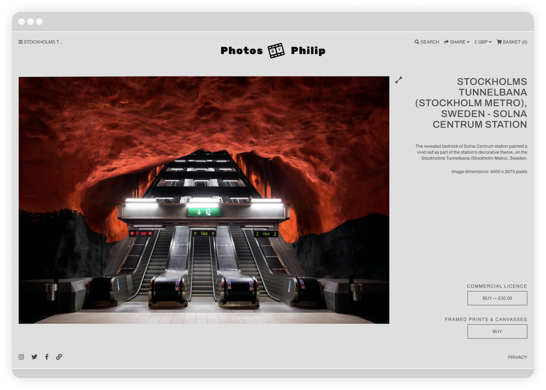Click the Solna Centrum station photo
546x390 pixels.
[x=204, y=199]
